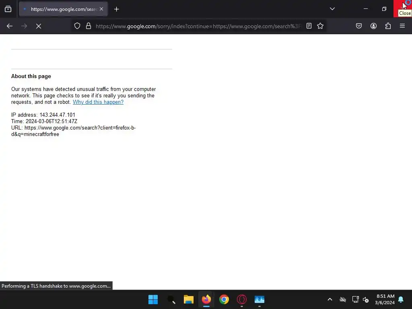Bookmark this page with star icon
Image resolution: width=412 pixels, height=309 pixels.
(x=320, y=26)
